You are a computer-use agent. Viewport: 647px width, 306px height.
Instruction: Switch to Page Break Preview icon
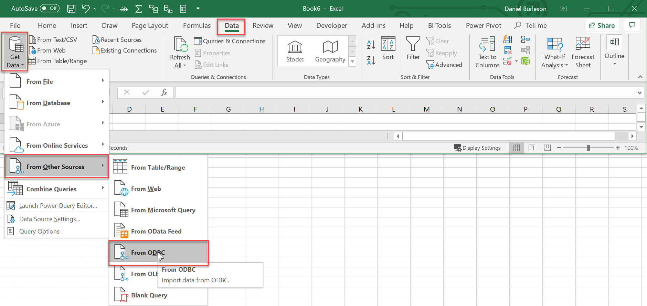(x=547, y=148)
